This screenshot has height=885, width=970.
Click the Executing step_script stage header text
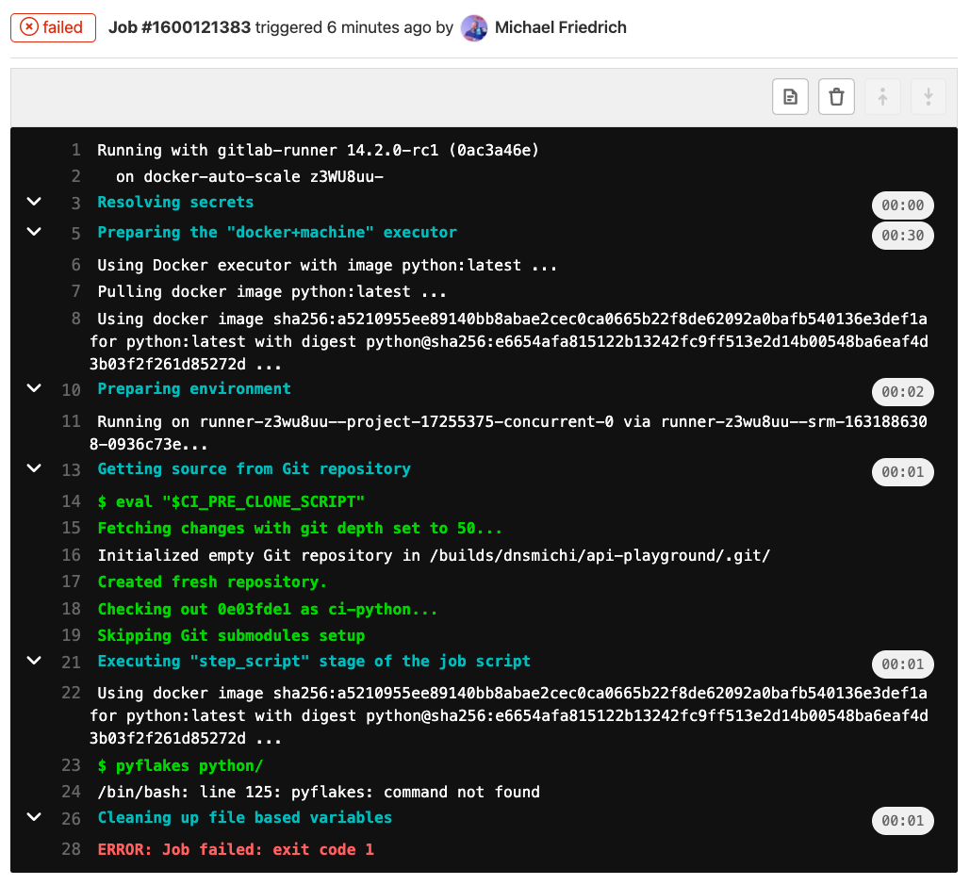pos(314,662)
